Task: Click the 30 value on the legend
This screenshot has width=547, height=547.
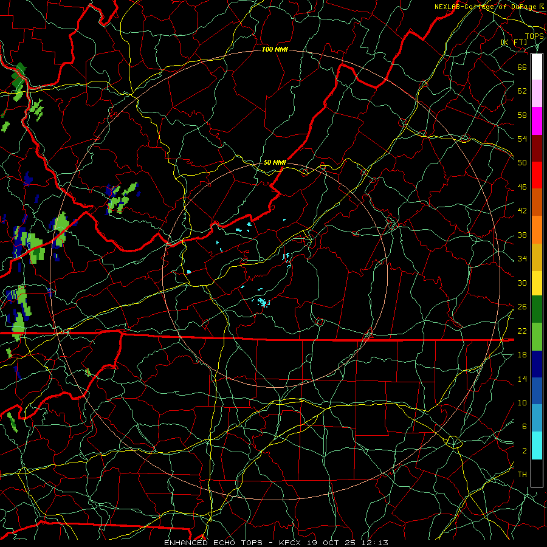Action: [522, 283]
